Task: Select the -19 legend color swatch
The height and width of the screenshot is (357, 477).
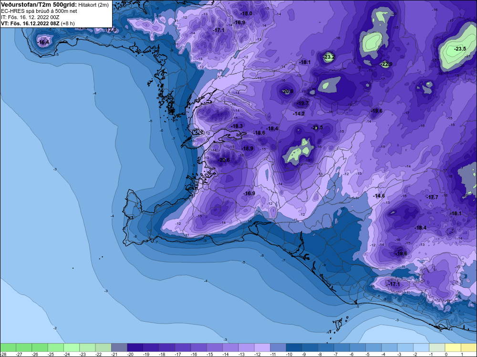Action: (x=151, y=347)
